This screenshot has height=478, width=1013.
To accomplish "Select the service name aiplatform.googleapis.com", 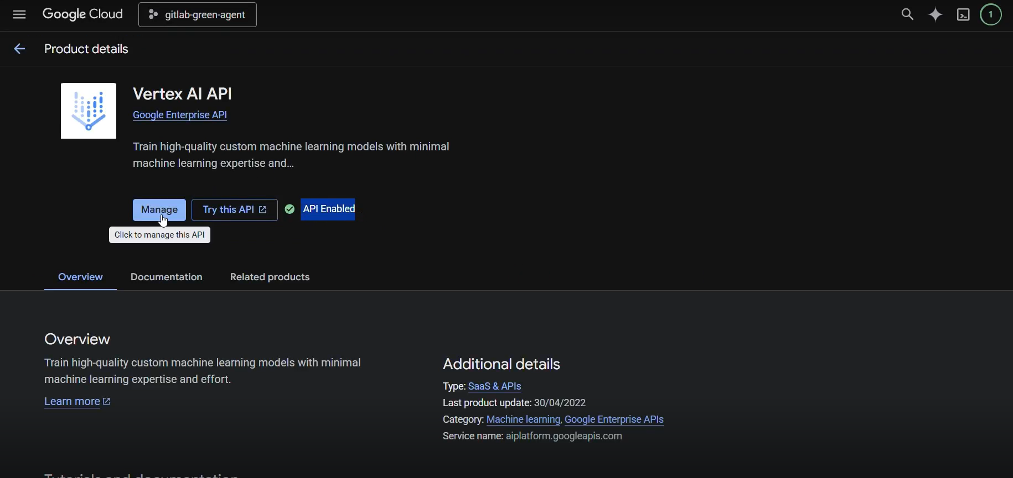I will coord(564,436).
